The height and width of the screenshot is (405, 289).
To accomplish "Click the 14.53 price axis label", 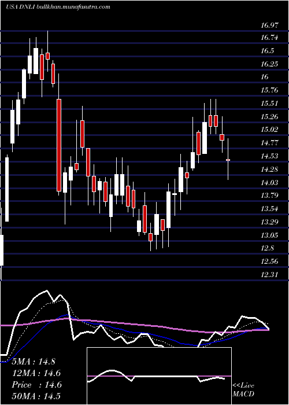I will pyautogui.click(x=270, y=156).
